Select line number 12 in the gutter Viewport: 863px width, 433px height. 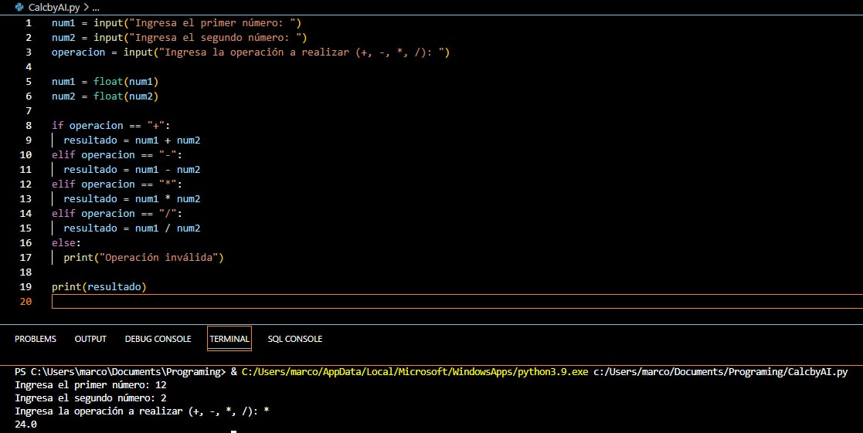click(x=25, y=184)
